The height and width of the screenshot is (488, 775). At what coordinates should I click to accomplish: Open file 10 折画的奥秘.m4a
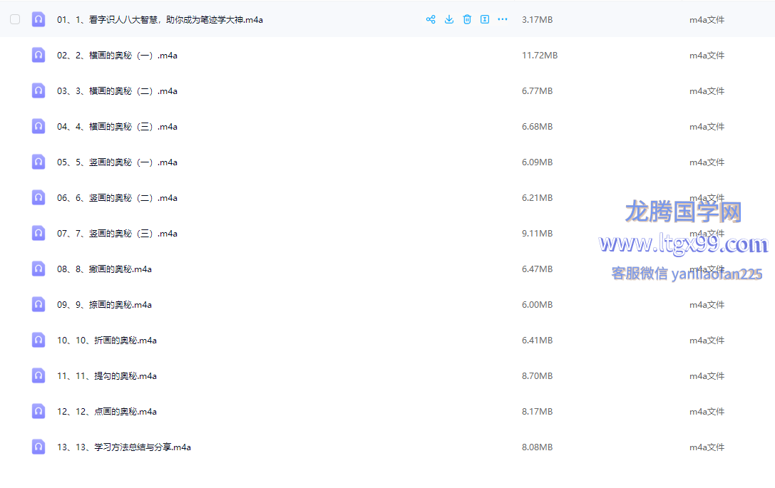click(x=107, y=341)
